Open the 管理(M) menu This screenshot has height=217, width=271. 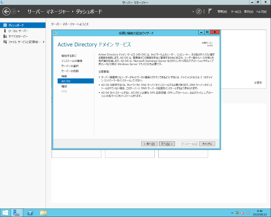tap(222, 12)
